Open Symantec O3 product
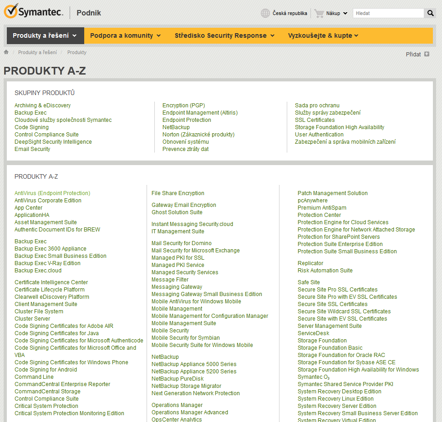 [x=314, y=377]
